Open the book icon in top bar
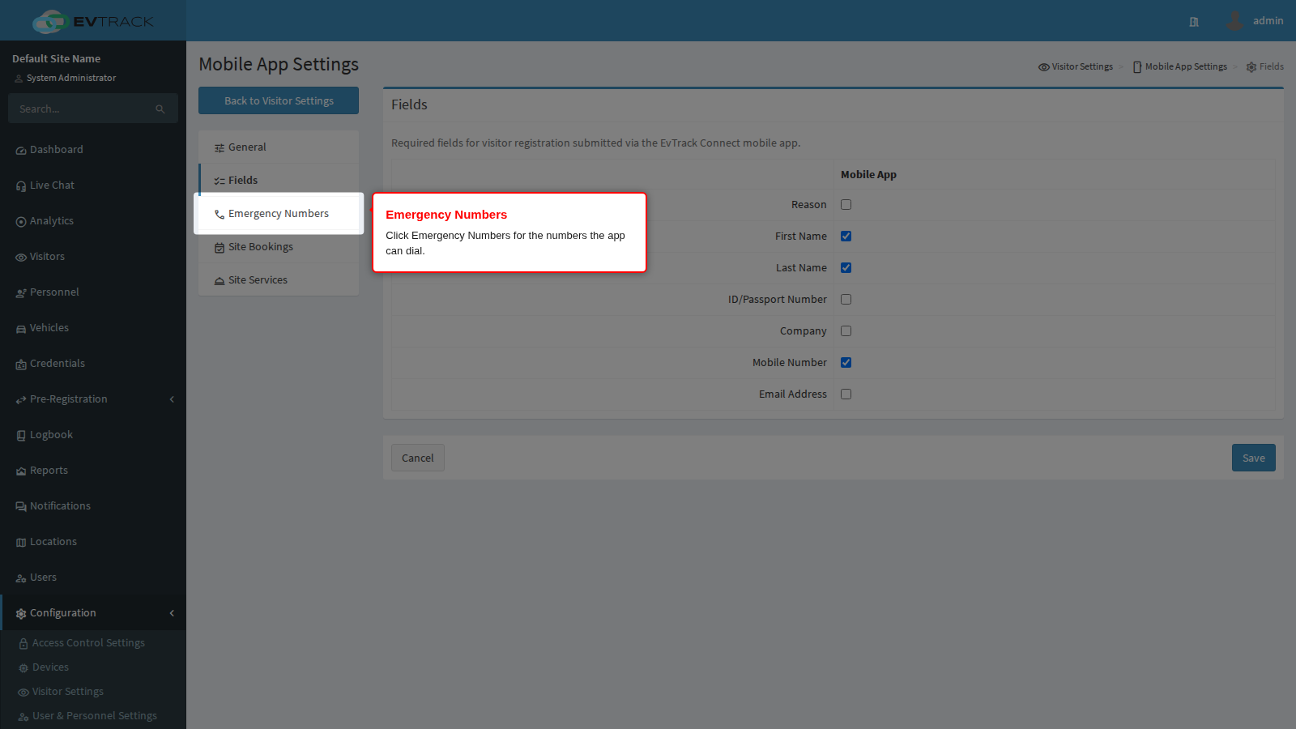Viewport: 1296px width, 729px height. tap(1194, 22)
